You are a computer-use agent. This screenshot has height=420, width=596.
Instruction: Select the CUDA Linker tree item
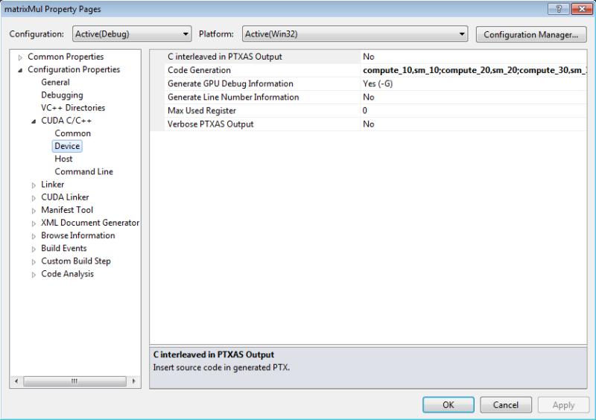65,197
